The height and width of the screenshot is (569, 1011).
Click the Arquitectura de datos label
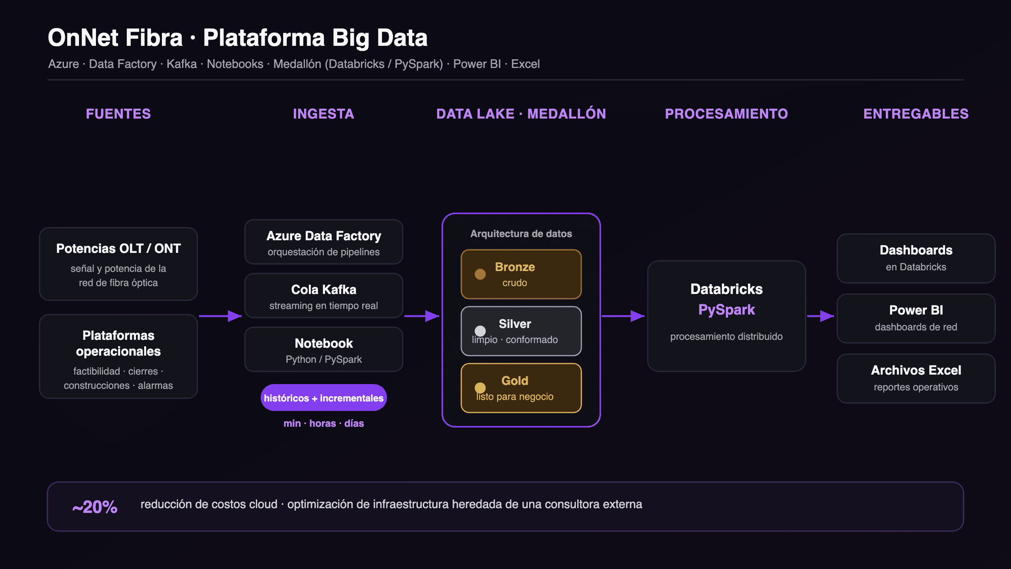tap(521, 234)
